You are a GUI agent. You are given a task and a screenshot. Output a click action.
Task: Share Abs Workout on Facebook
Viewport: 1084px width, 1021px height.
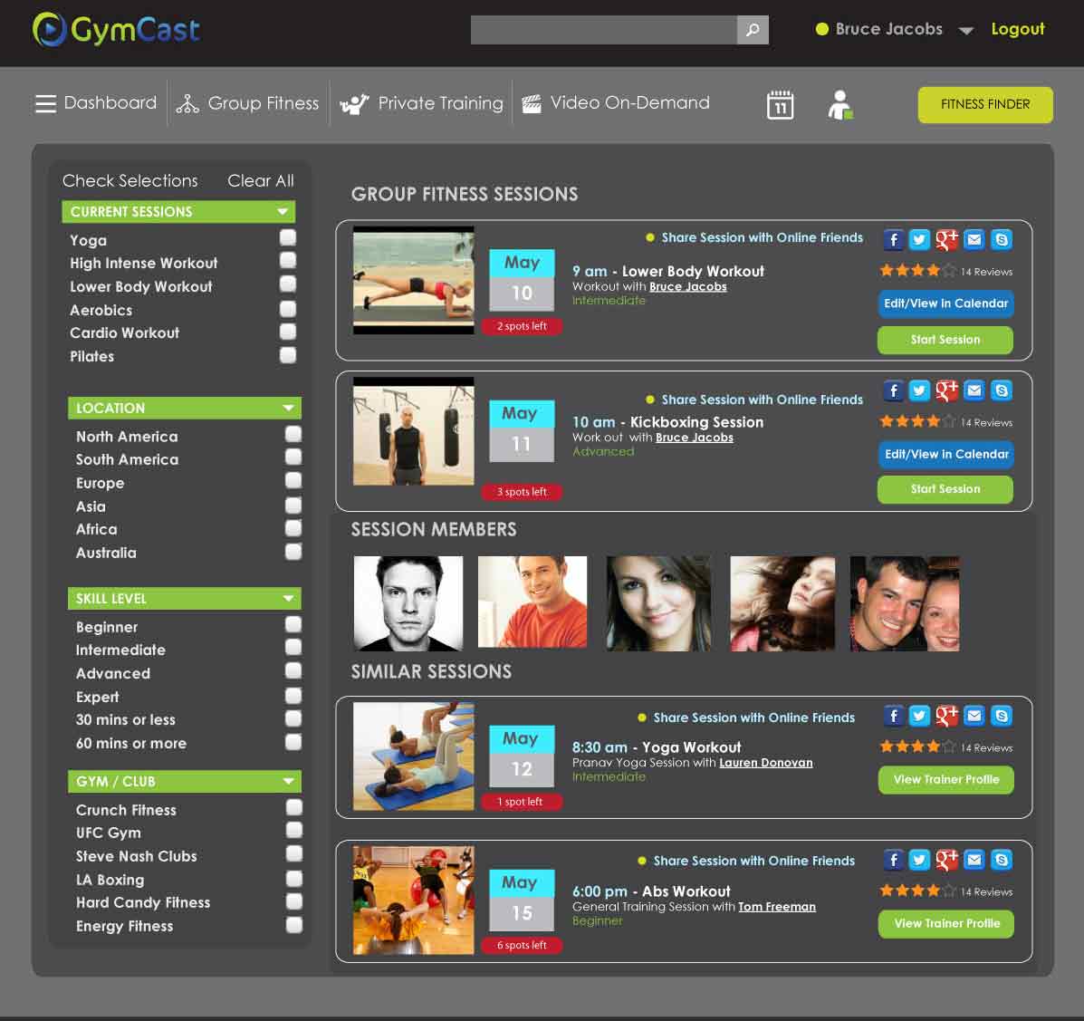click(893, 860)
